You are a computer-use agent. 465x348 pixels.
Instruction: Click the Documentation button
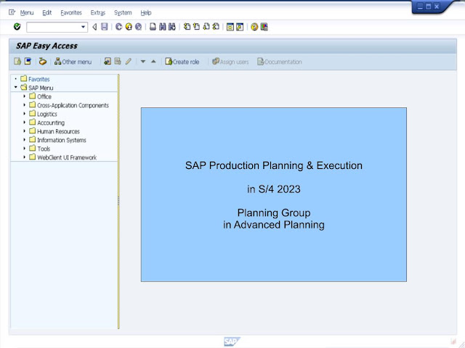[x=280, y=62]
